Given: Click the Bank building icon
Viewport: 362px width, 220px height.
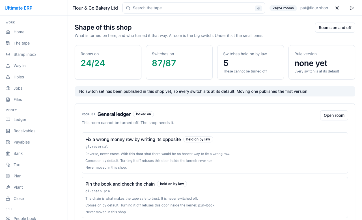Looking at the screenshot, I should (x=8, y=153).
